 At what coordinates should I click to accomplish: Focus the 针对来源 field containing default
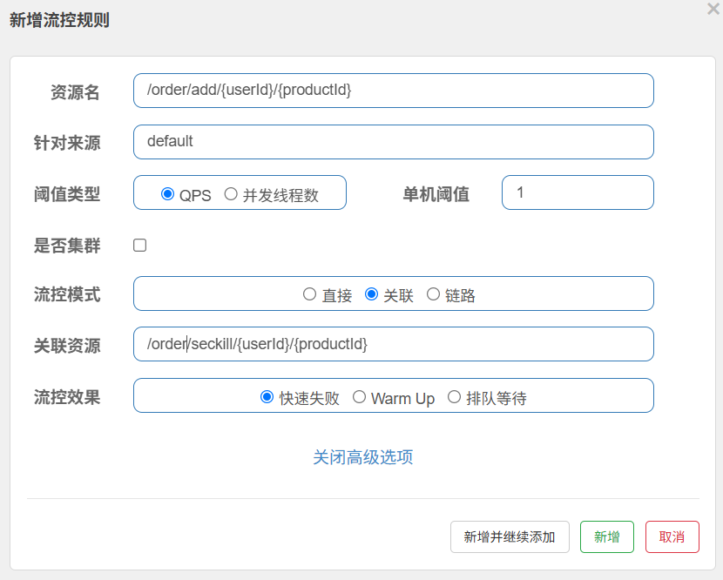(x=393, y=142)
